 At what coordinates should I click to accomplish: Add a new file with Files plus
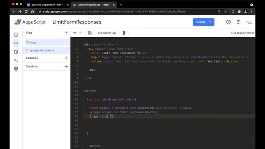(x=66, y=33)
